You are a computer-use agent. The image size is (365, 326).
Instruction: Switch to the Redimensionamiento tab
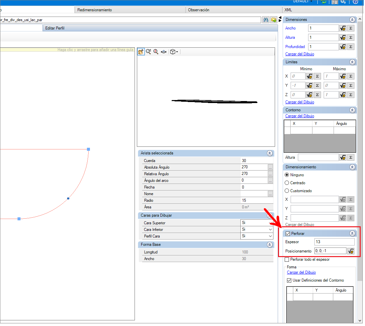point(130,10)
